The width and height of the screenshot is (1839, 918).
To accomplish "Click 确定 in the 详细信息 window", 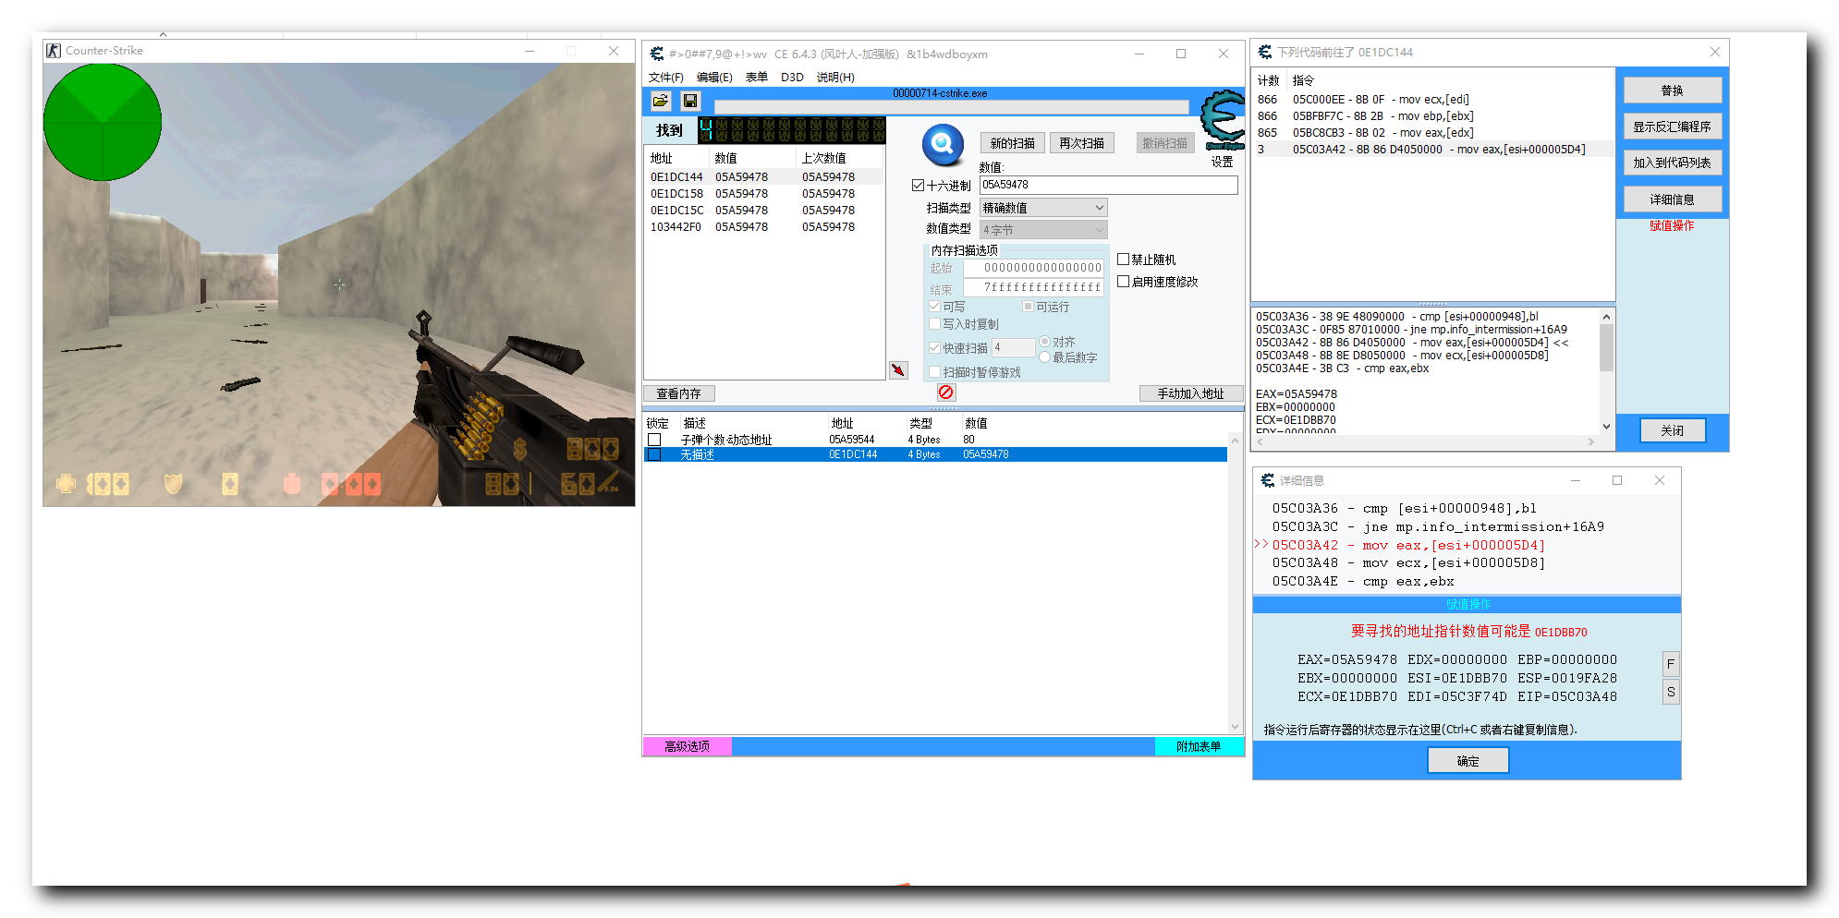I will (1468, 761).
